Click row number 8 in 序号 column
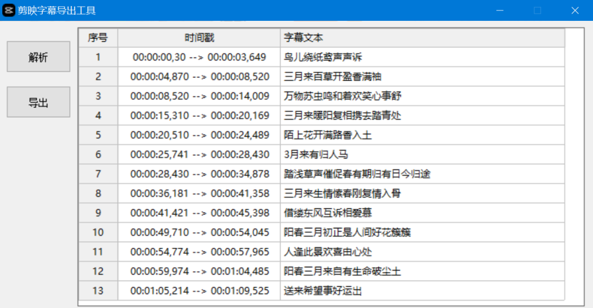593x308 pixels. (x=98, y=193)
